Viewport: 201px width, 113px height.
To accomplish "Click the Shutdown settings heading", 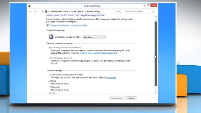I will 54,71.
